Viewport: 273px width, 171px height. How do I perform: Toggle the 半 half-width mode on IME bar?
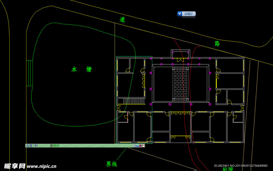35,146
